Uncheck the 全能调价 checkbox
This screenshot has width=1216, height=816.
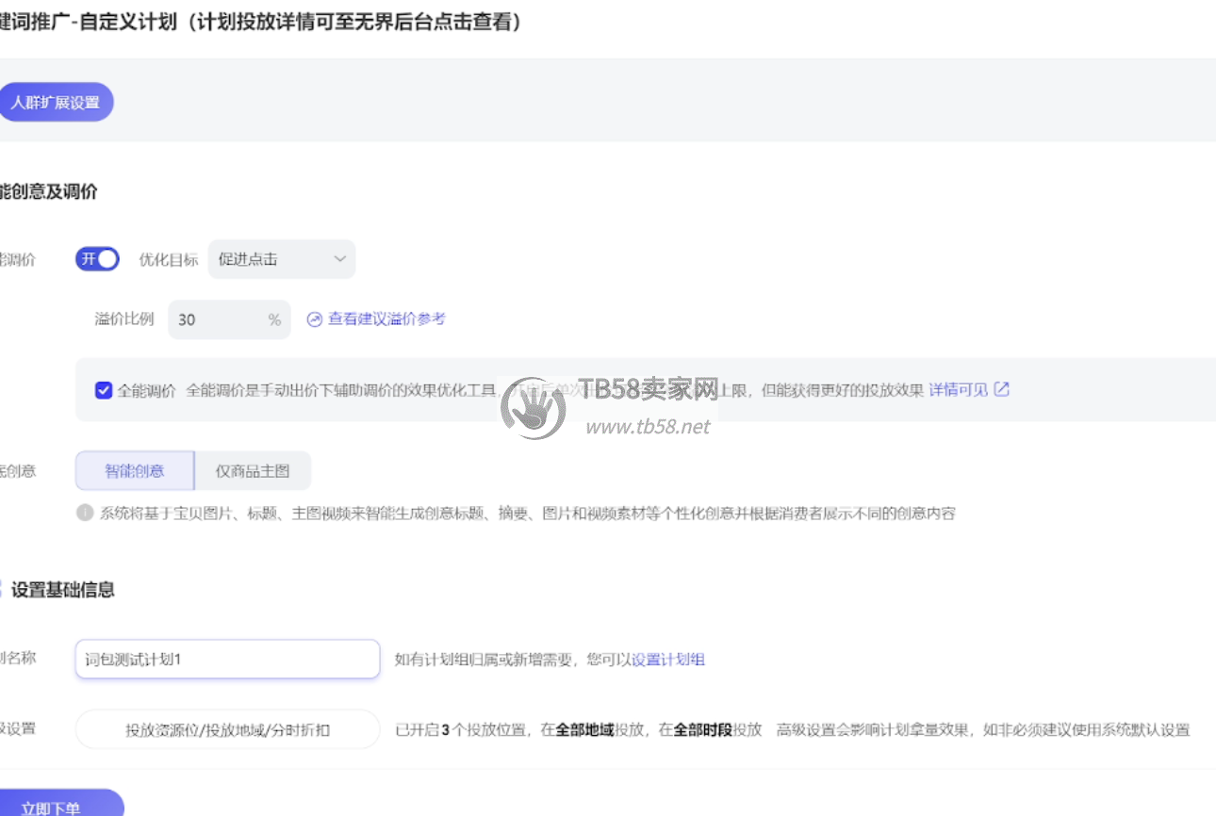pyautogui.click(x=104, y=390)
